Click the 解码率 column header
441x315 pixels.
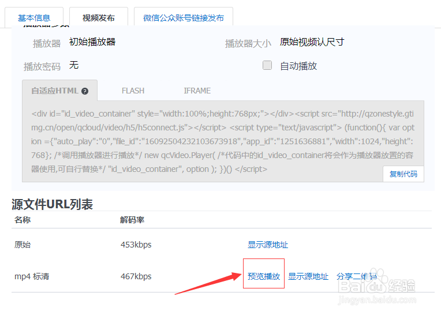point(132,220)
